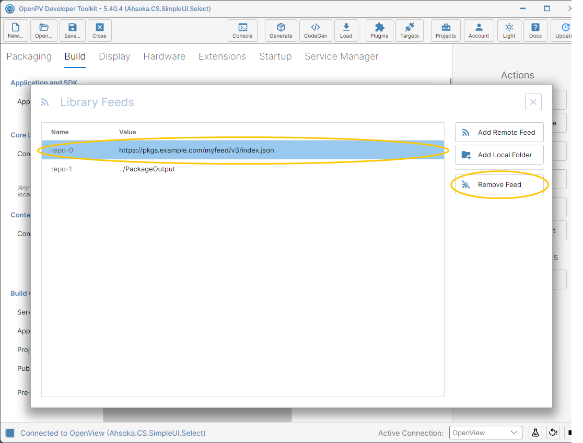
Task: Click the New toolbar button
Action: [x=16, y=30]
